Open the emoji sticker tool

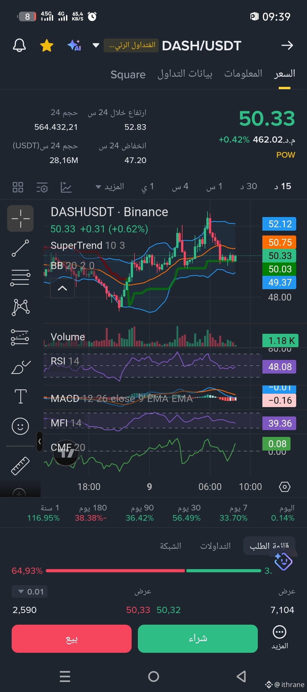pos(20,426)
